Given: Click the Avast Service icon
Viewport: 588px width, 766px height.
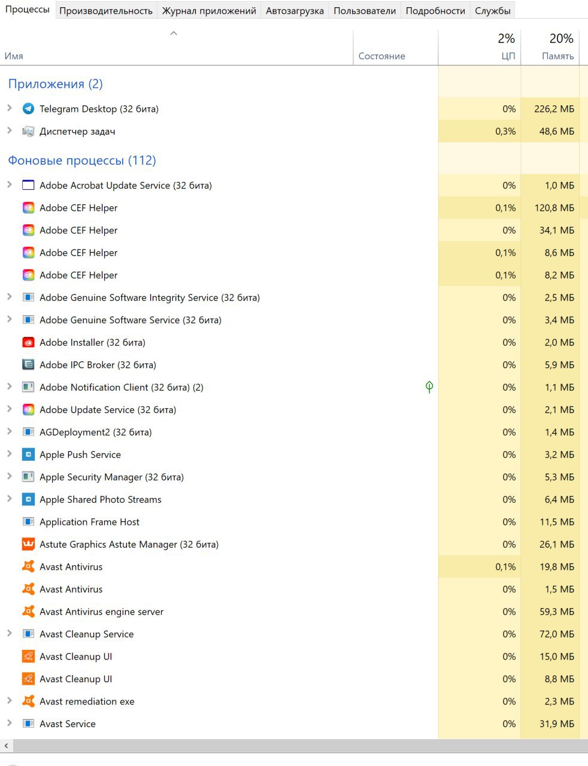Looking at the screenshot, I should 28,724.
